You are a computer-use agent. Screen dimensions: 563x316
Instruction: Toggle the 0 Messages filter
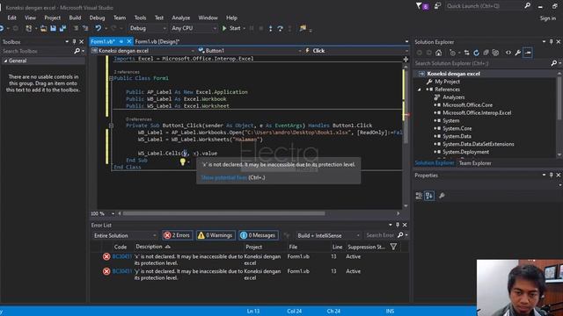[x=259, y=235]
